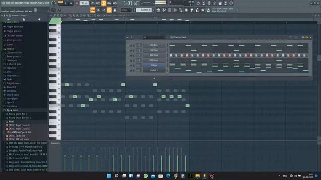Click the record button

77,3
